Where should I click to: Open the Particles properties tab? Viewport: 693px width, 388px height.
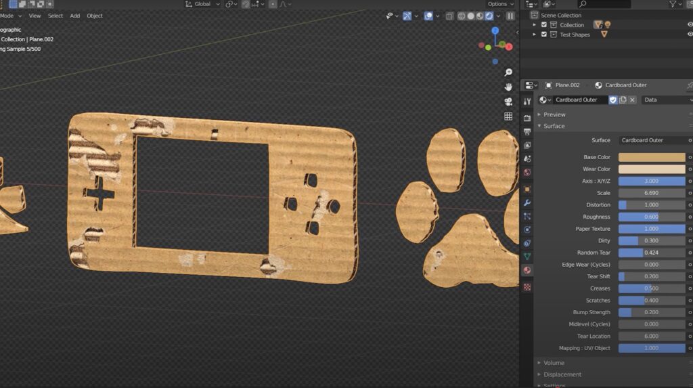[527, 216]
